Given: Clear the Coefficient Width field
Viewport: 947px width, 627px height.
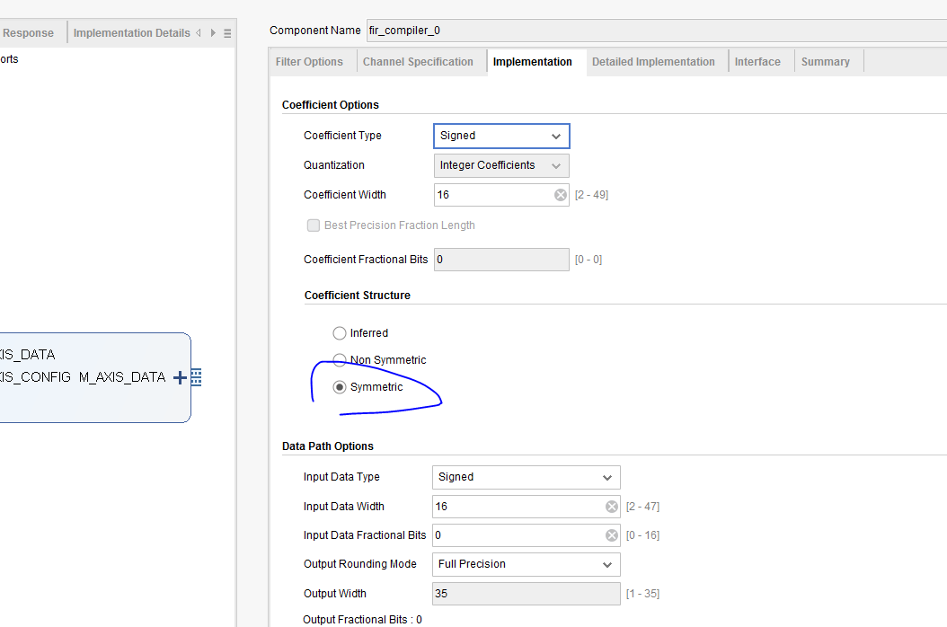Looking at the screenshot, I should (x=561, y=195).
